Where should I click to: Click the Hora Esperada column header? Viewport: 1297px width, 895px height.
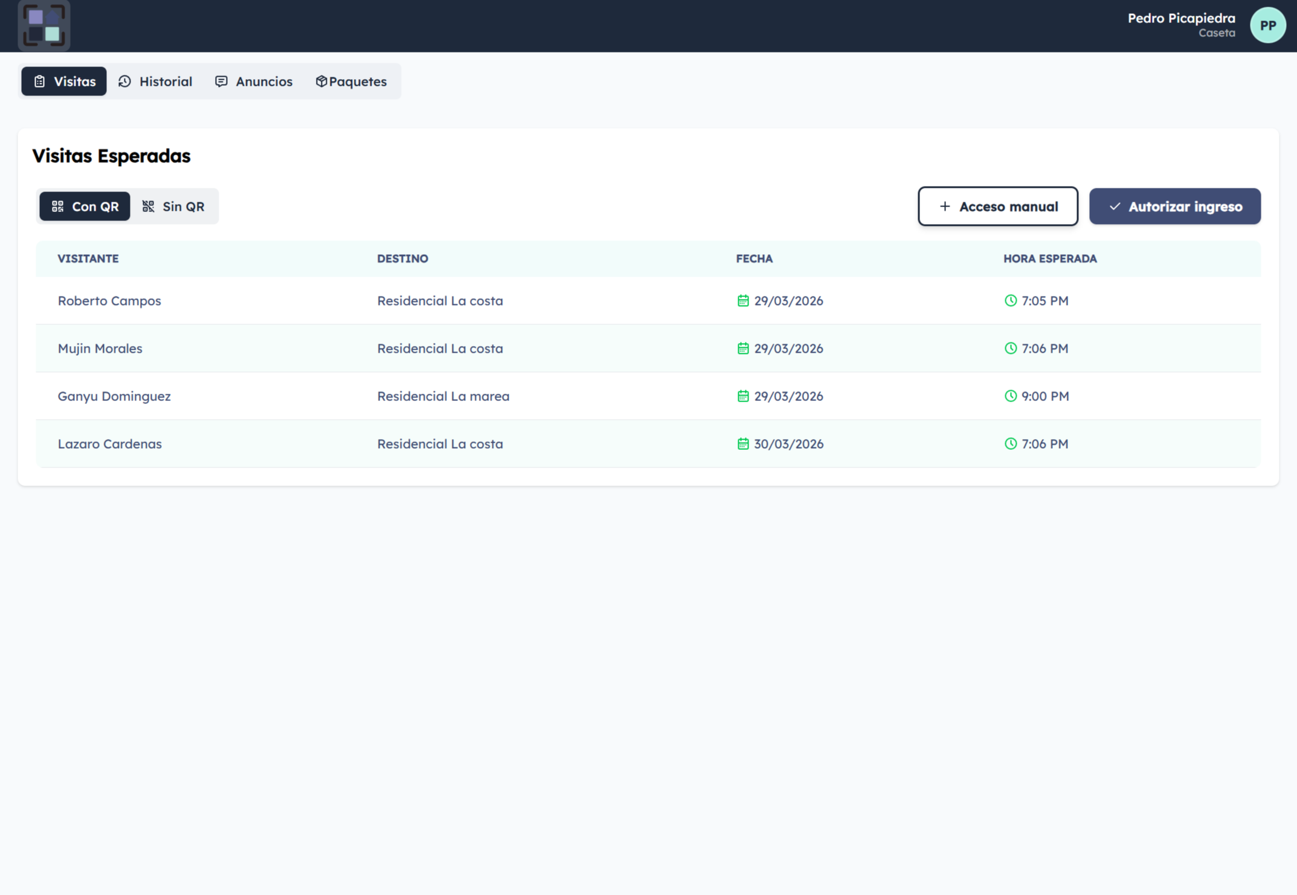pyautogui.click(x=1050, y=258)
